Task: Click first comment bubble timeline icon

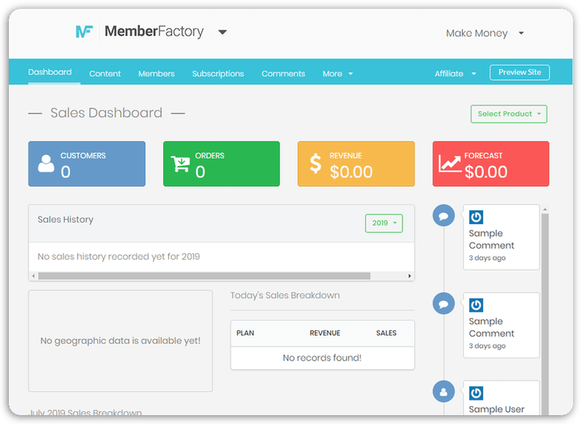Action: pyautogui.click(x=443, y=215)
